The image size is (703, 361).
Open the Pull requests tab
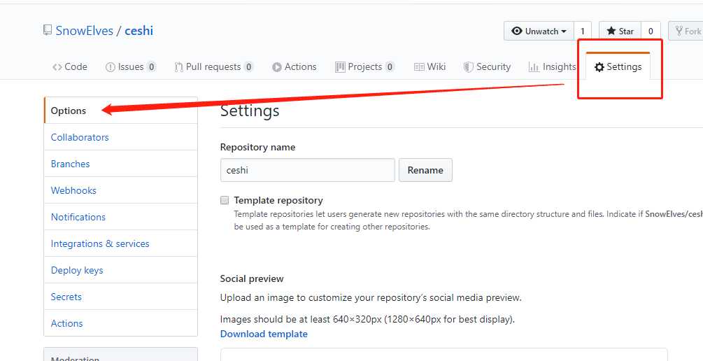[213, 67]
